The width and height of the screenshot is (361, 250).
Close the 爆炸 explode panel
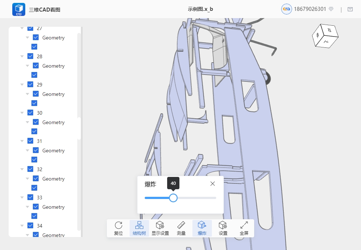(213, 184)
